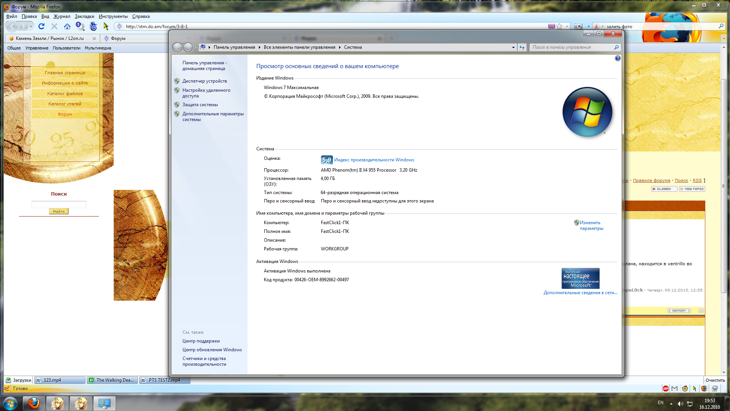
Task: Click the Firefox reload page icon
Action: 41,26
